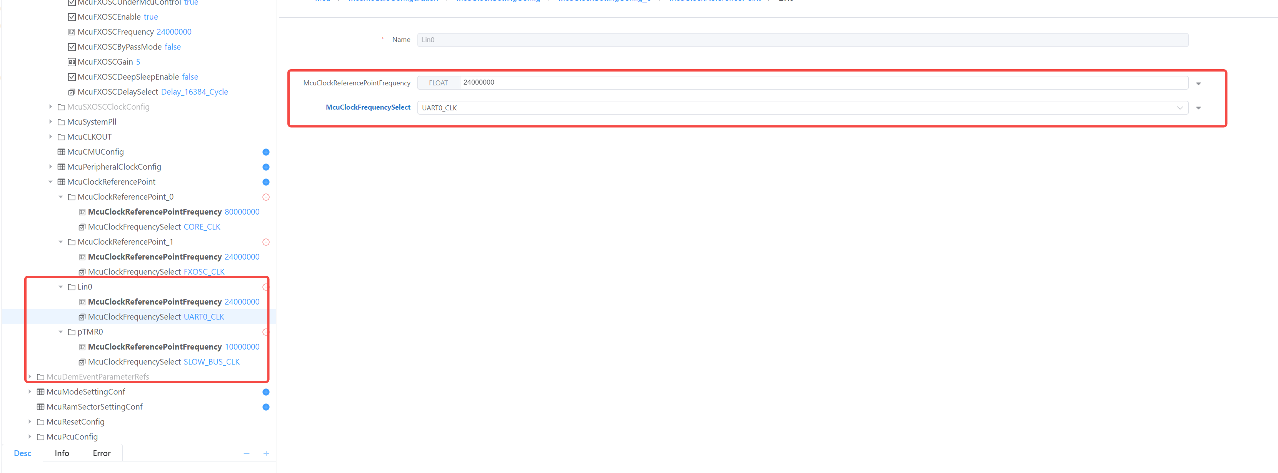Add a McuRamSectorSettingConf entry with plus icon
The width and height of the screenshot is (1278, 473).
pos(266,407)
